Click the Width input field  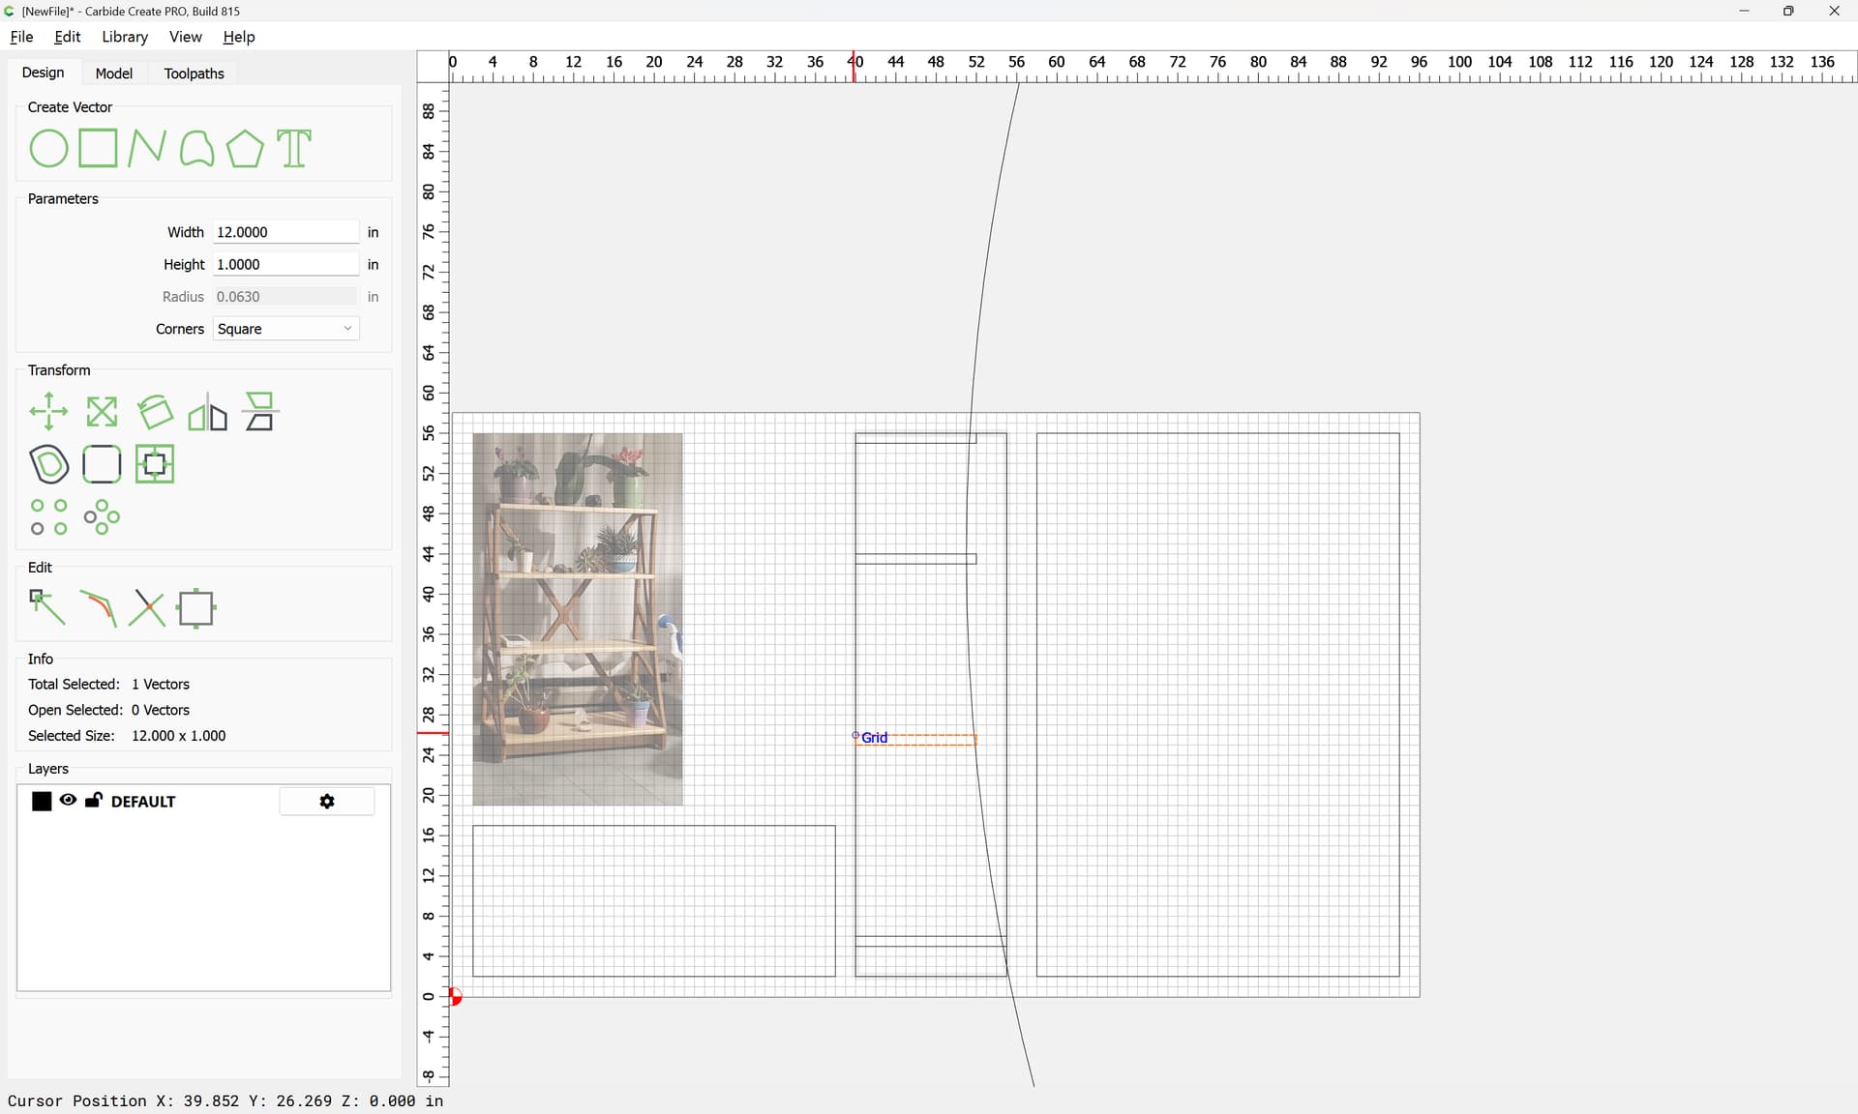click(285, 232)
